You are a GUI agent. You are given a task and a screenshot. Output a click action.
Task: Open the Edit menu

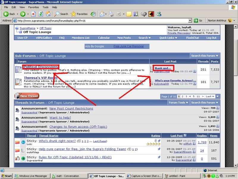coord(14,7)
